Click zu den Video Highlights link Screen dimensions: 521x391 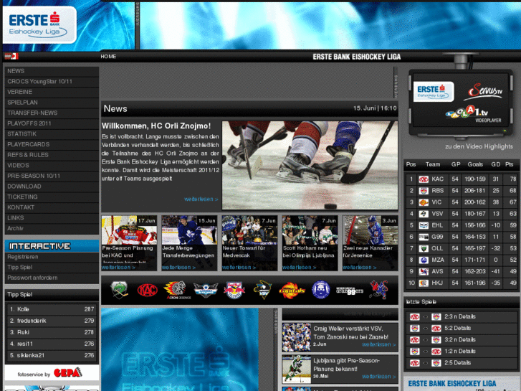pyautogui.click(x=479, y=146)
